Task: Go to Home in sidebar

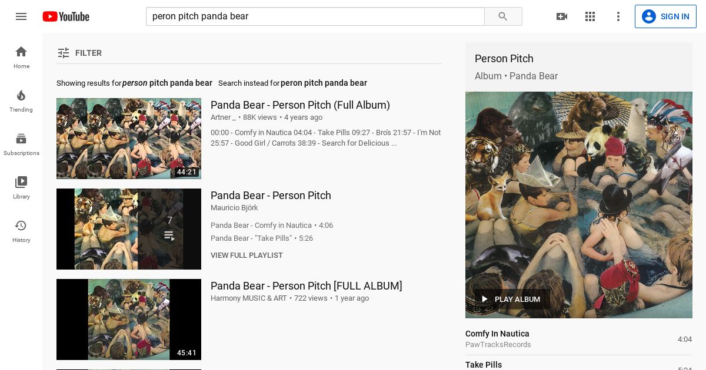Action: pyautogui.click(x=21, y=57)
